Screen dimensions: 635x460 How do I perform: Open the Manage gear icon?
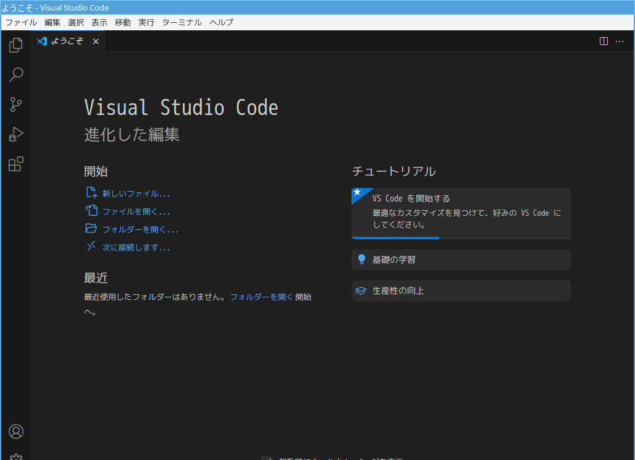16,457
